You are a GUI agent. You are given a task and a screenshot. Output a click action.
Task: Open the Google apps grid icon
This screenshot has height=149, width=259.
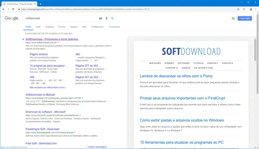(233, 18)
